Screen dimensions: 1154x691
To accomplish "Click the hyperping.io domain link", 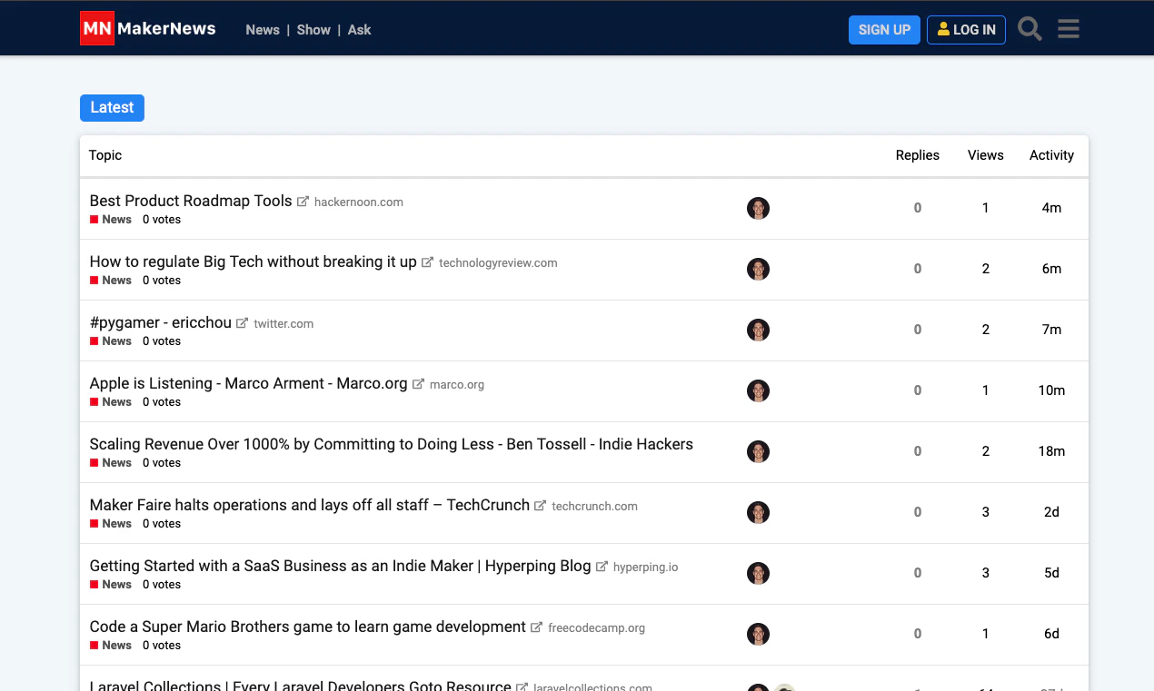I will click(x=645, y=568).
